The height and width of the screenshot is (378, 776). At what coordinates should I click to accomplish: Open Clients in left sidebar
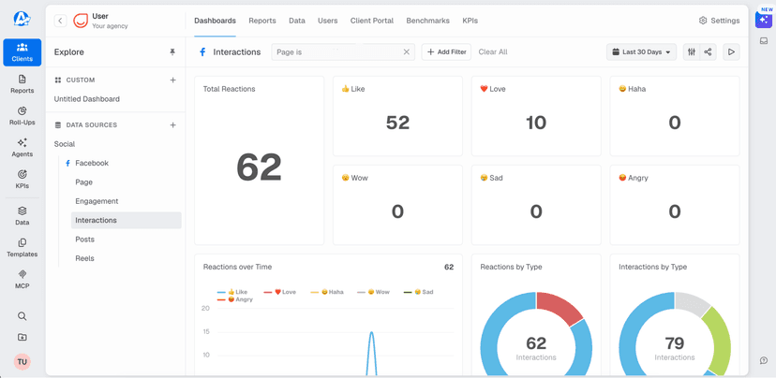click(22, 52)
